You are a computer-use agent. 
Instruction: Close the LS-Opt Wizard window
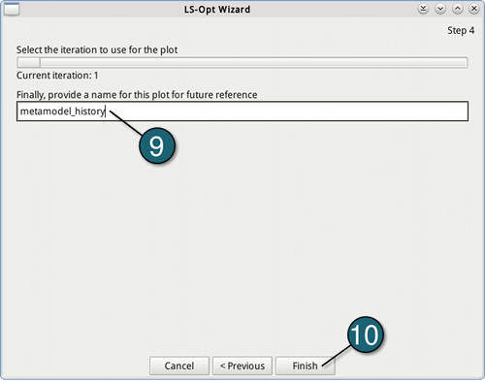(474, 9)
